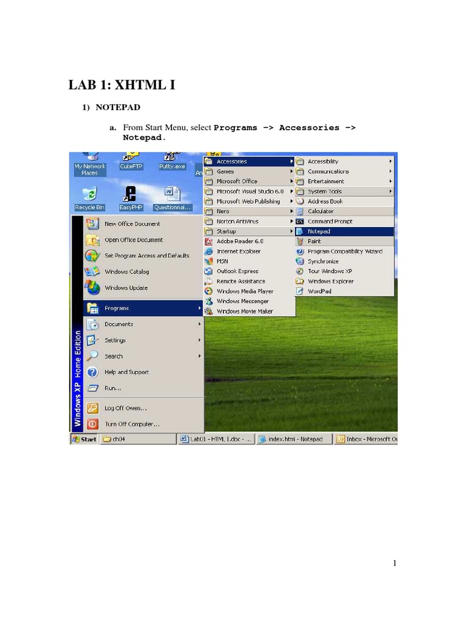Switch to Inbox - Microsoft Outlook taskbar button
This screenshot has width=465, height=620.
[366, 439]
